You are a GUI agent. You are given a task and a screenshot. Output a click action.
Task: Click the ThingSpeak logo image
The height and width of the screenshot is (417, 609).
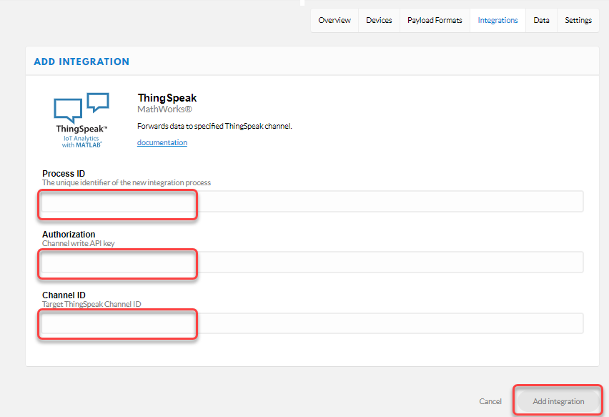(81, 119)
